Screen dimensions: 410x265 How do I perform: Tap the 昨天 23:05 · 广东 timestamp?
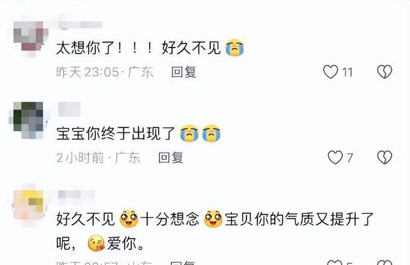(x=104, y=72)
